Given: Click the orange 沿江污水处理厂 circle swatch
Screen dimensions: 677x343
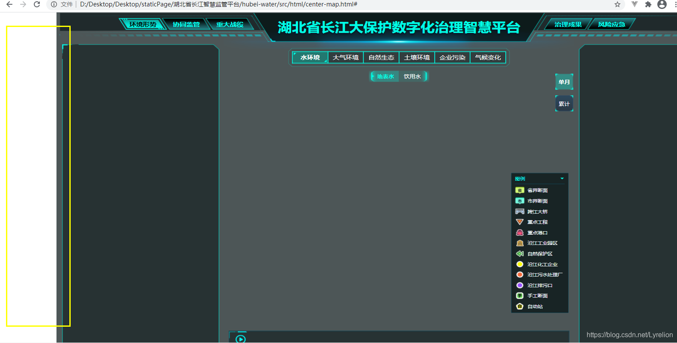Looking at the screenshot, I should pos(519,274).
